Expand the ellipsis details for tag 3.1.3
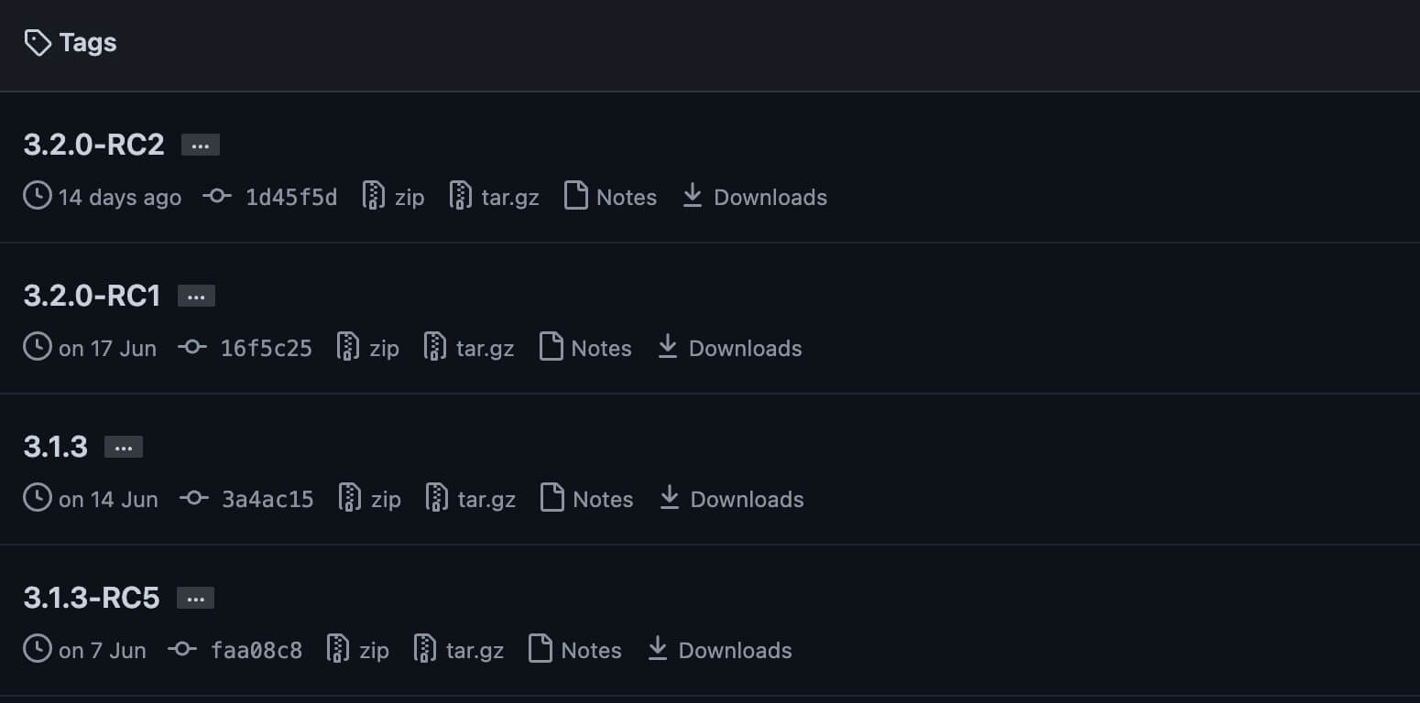 (124, 447)
